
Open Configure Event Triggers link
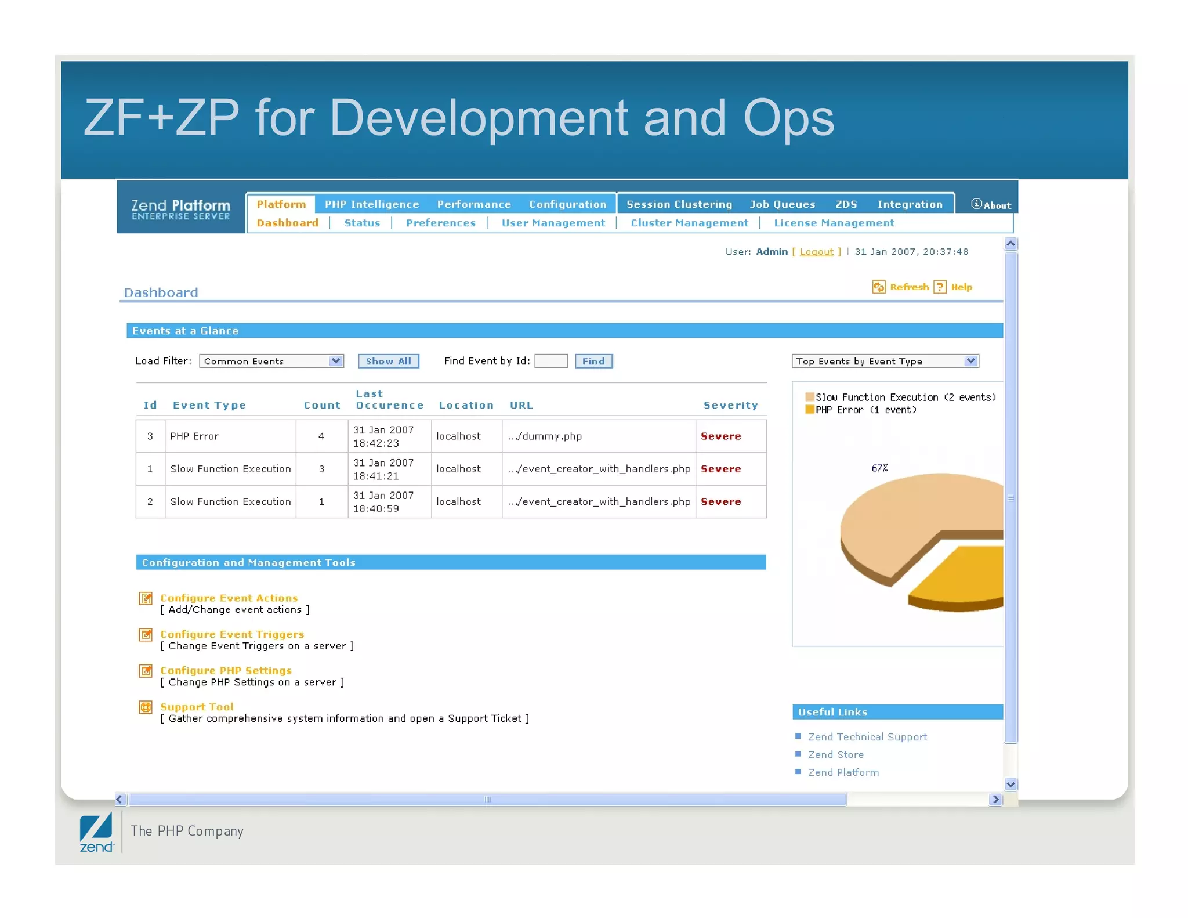232,634
